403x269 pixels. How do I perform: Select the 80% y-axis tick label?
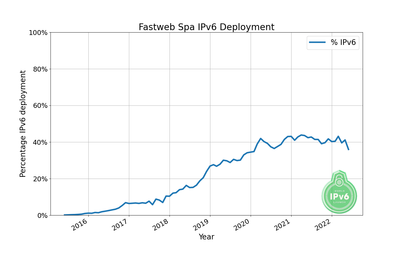(40, 69)
